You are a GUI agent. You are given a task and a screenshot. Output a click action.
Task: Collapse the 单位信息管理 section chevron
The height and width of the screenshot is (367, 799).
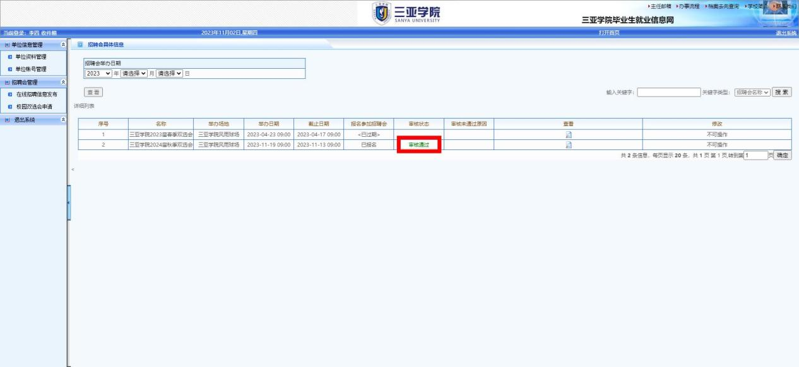[x=62, y=45]
